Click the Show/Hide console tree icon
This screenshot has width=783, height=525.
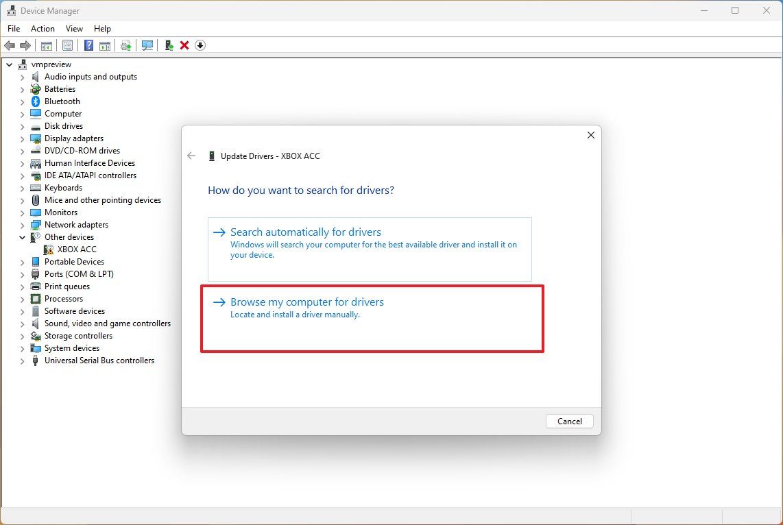click(x=46, y=45)
